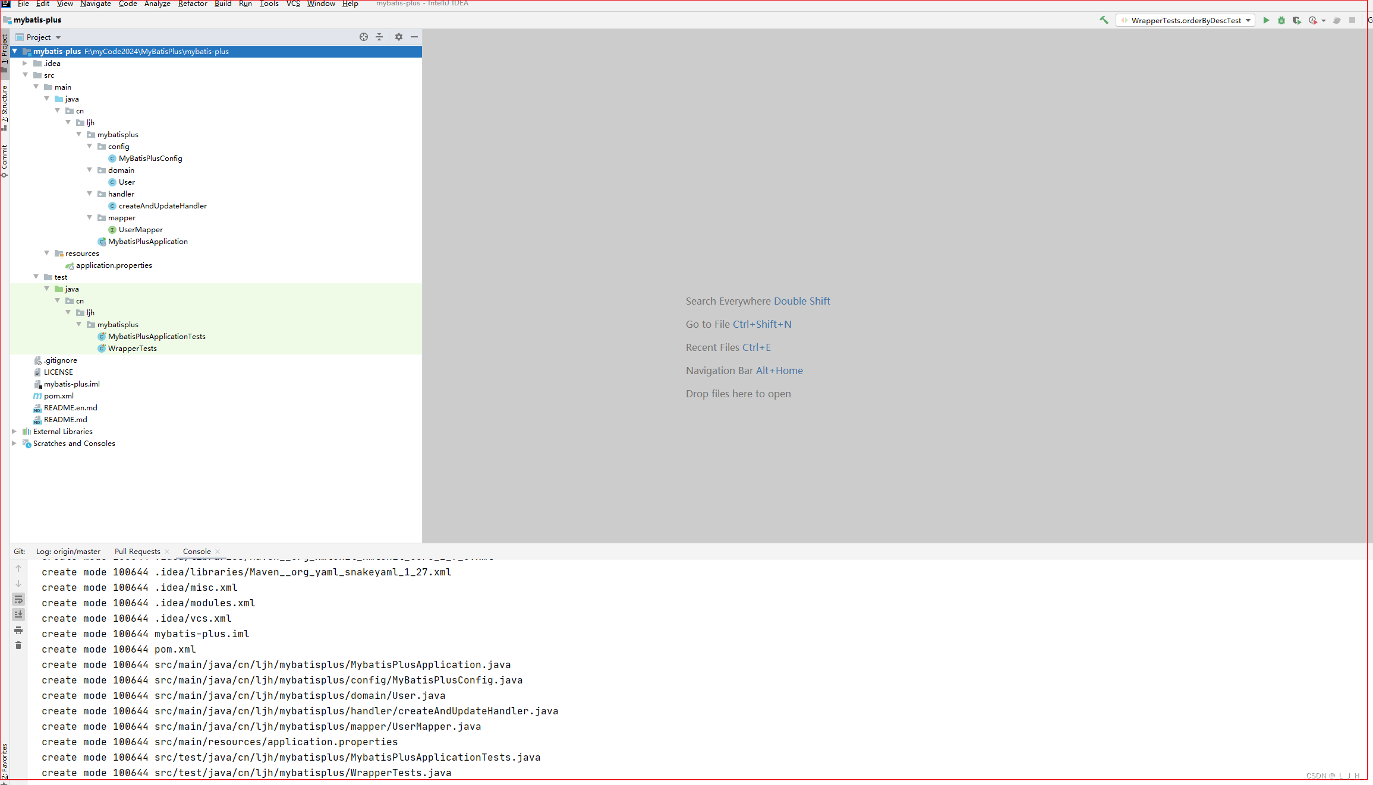This screenshot has width=1373, height=785.
Task: Click the Build Project hammer icon
Action: tap(1104, 20)
